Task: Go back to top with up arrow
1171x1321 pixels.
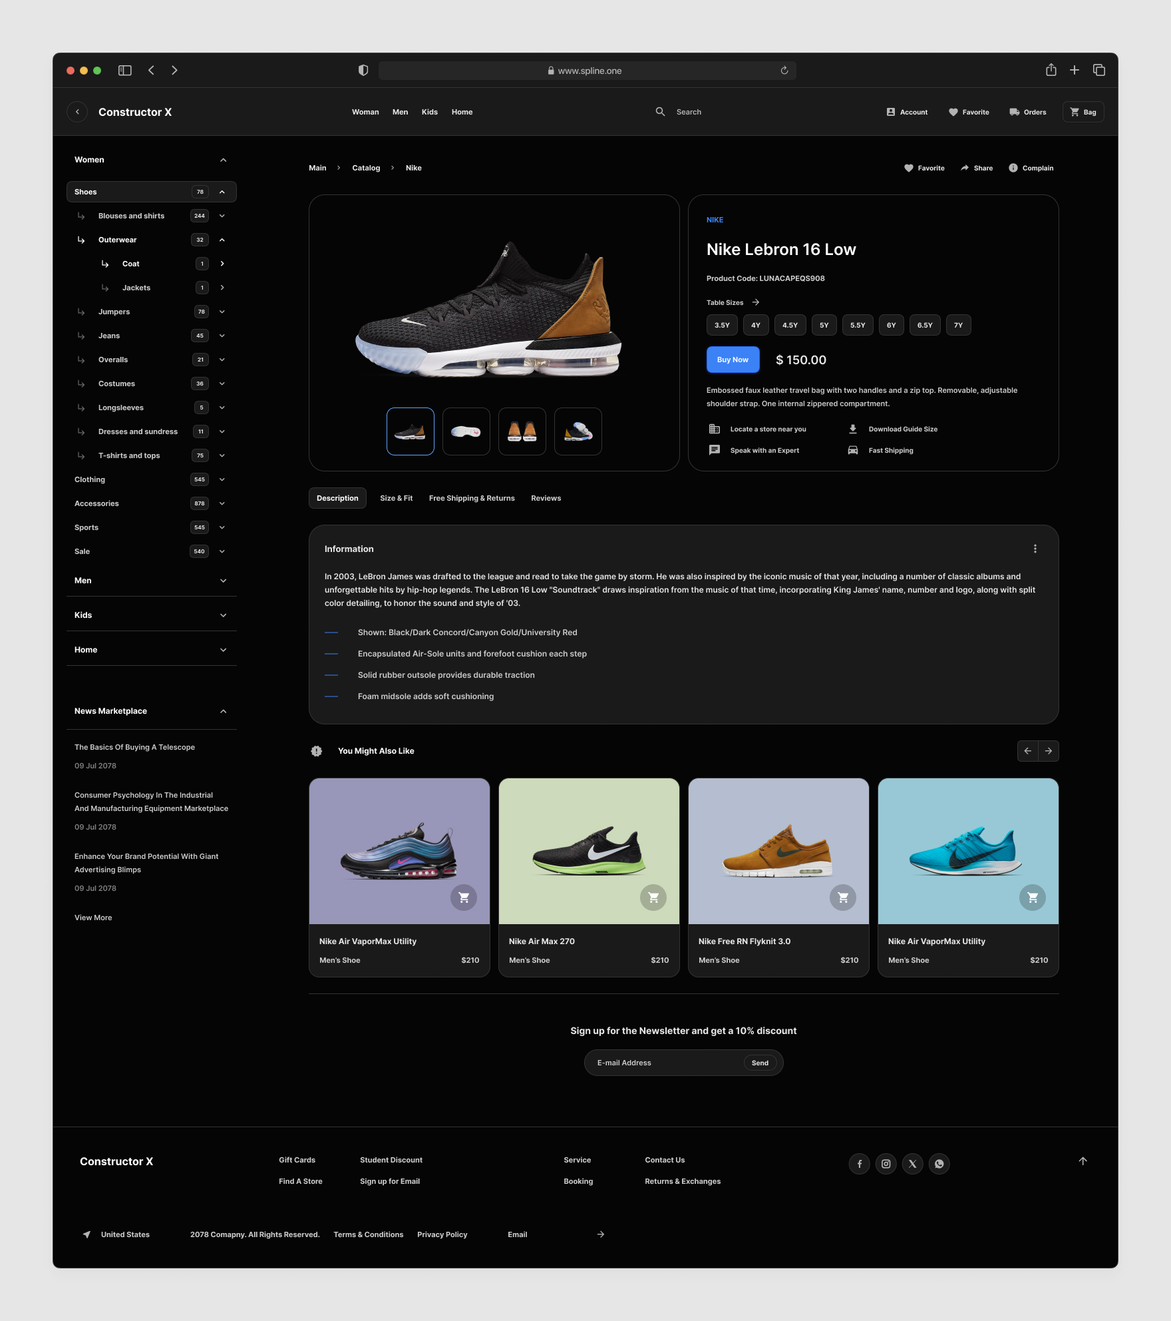Action: tap(1083, 1161)
